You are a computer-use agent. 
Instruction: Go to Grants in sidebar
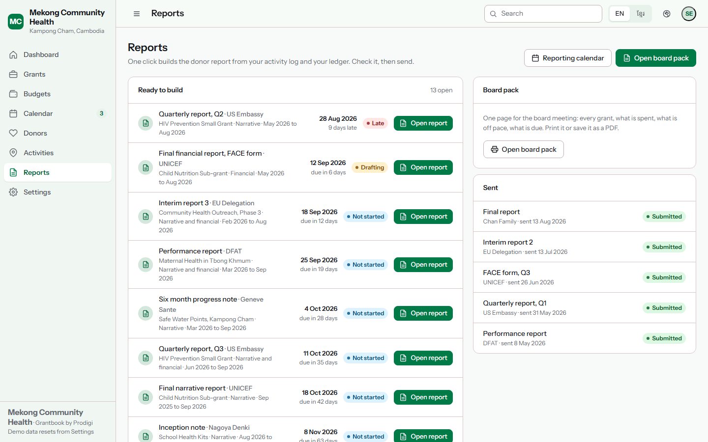click(x=58, y=74)
